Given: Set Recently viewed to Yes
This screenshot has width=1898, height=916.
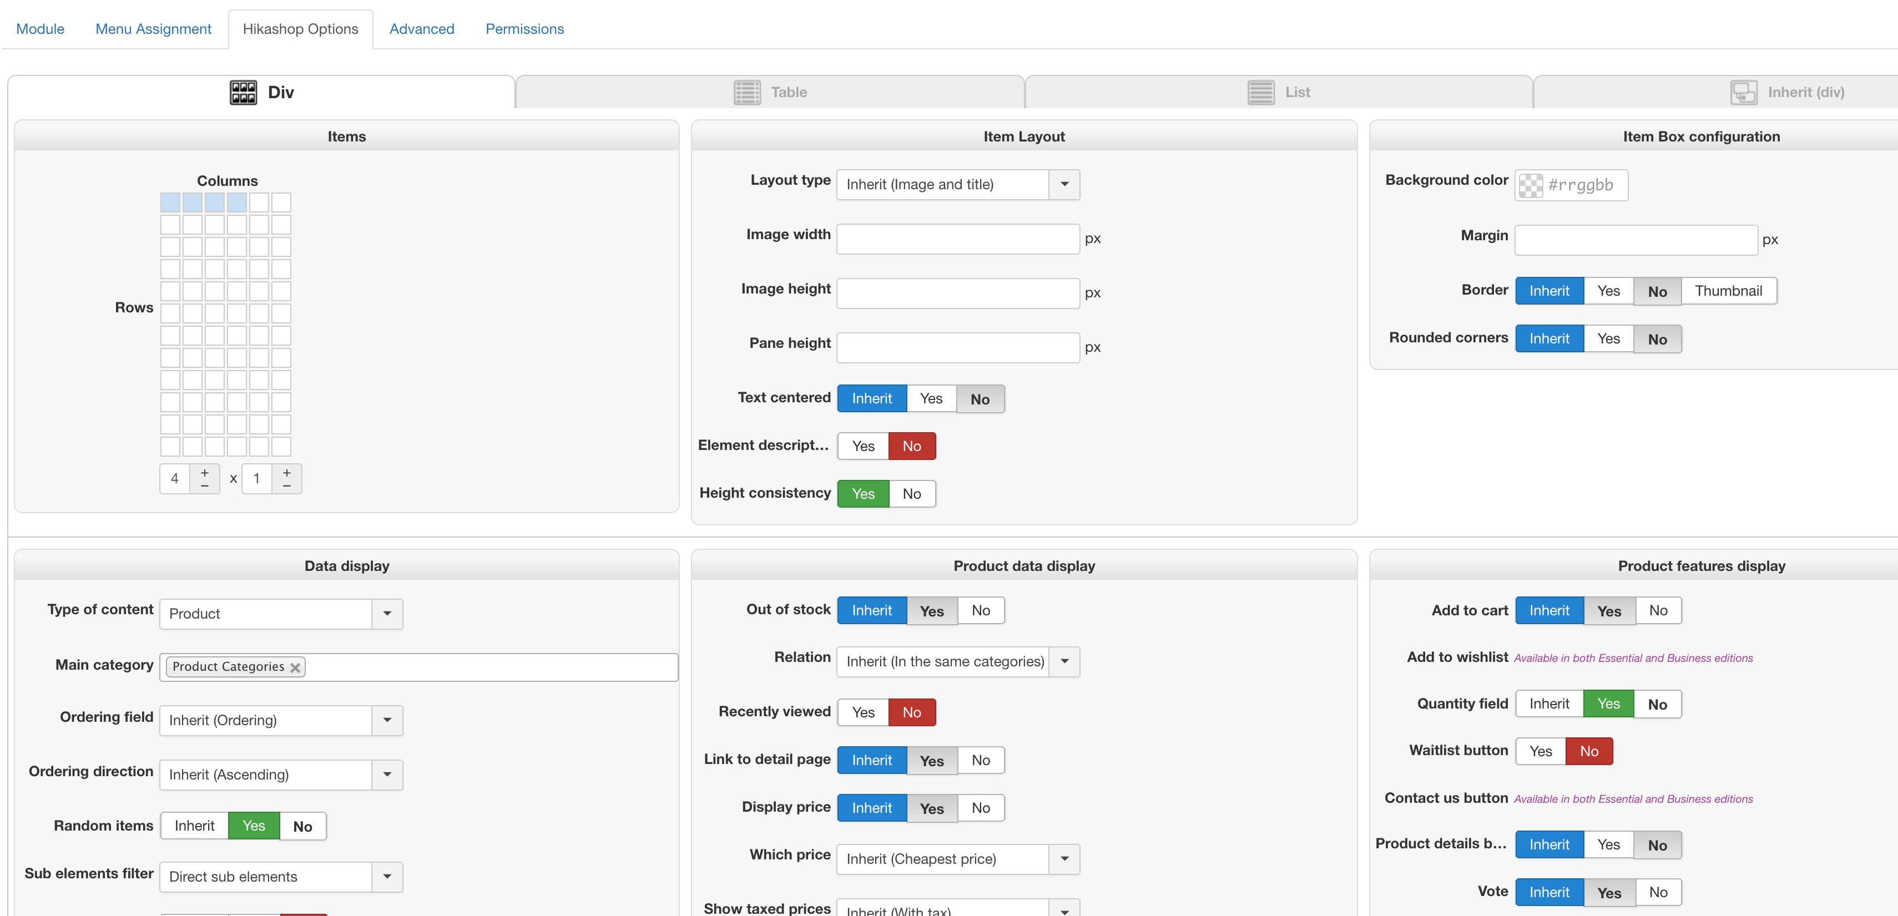Looking at the screenshot, I should click(x=863, y=712).
